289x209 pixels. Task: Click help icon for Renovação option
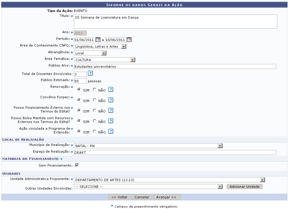(111, 90)
